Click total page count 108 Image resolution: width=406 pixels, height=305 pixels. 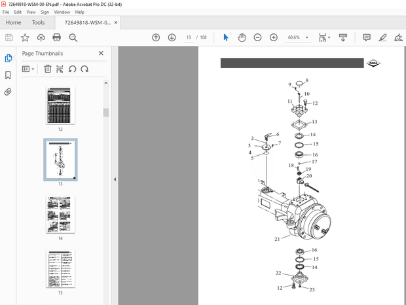click(203, 37)
